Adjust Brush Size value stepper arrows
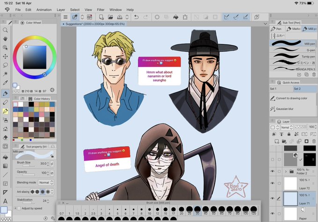The height and width of the screenshot is (222, 318). coord(48,164)
